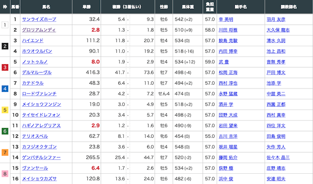
Task: Open jockey link 永野 猛蔵
Action: [x=228, y=94]
